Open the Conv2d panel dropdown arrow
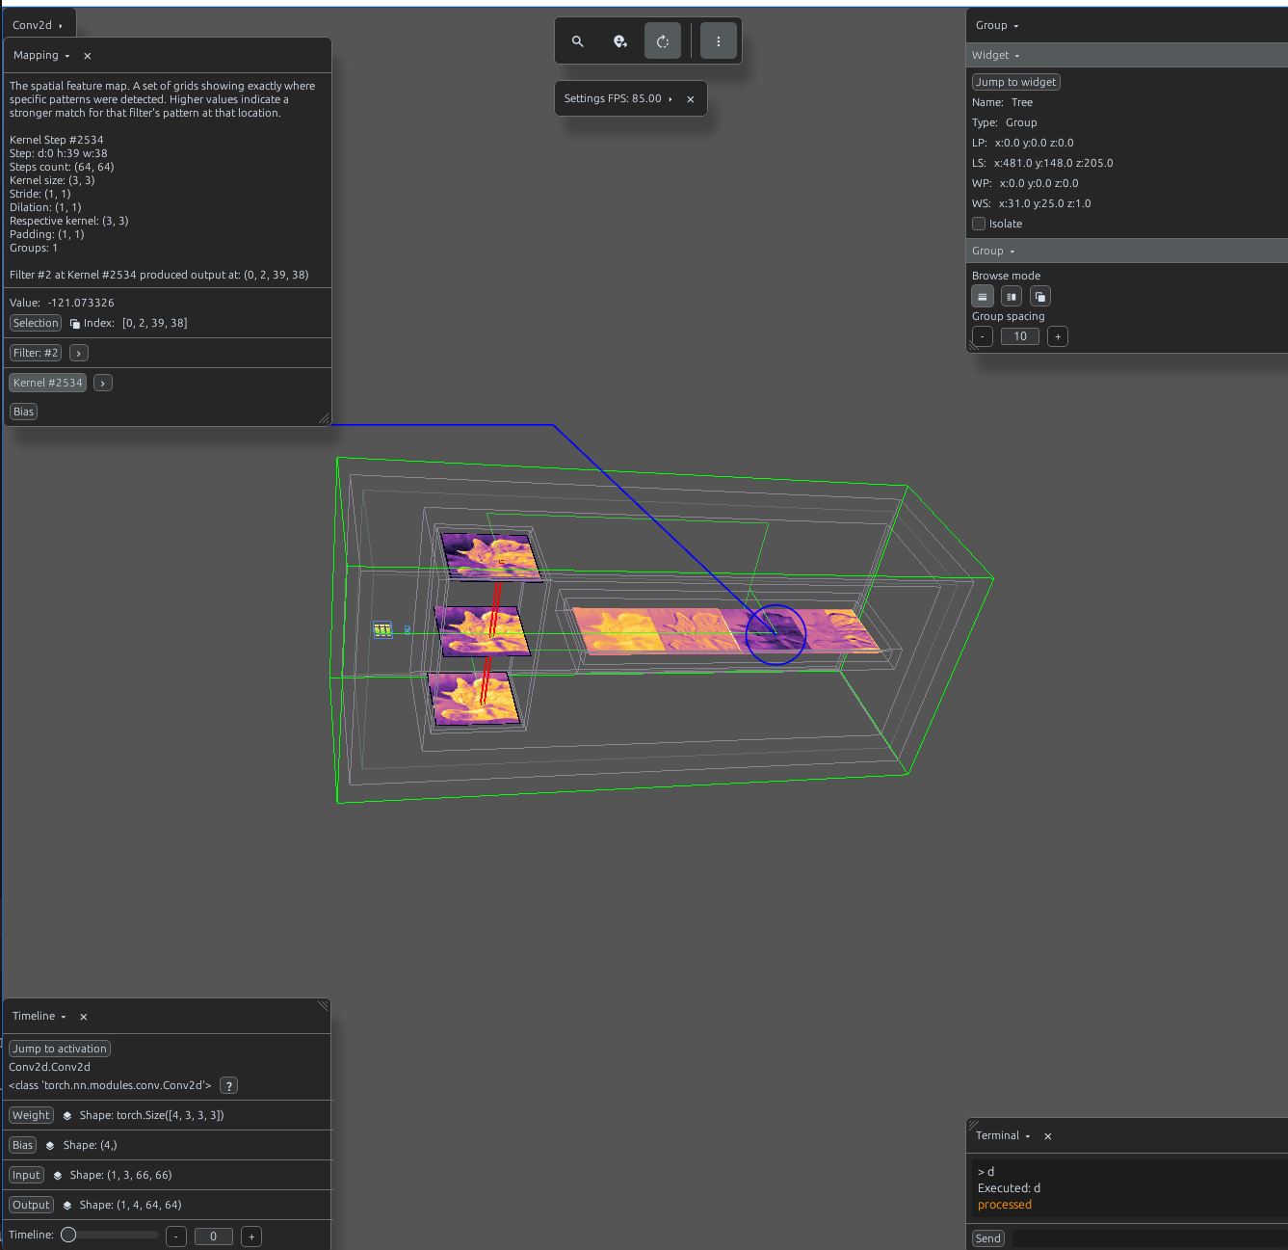This screenshot has width=1288, height=1250. coord(60,26)
